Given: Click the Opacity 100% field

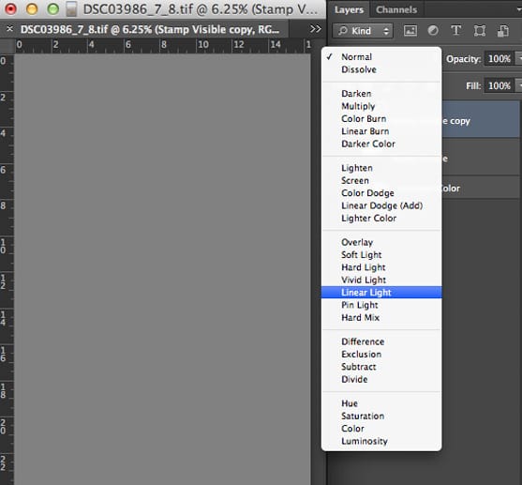Looking at the screenshot, I should coord(499,59).
